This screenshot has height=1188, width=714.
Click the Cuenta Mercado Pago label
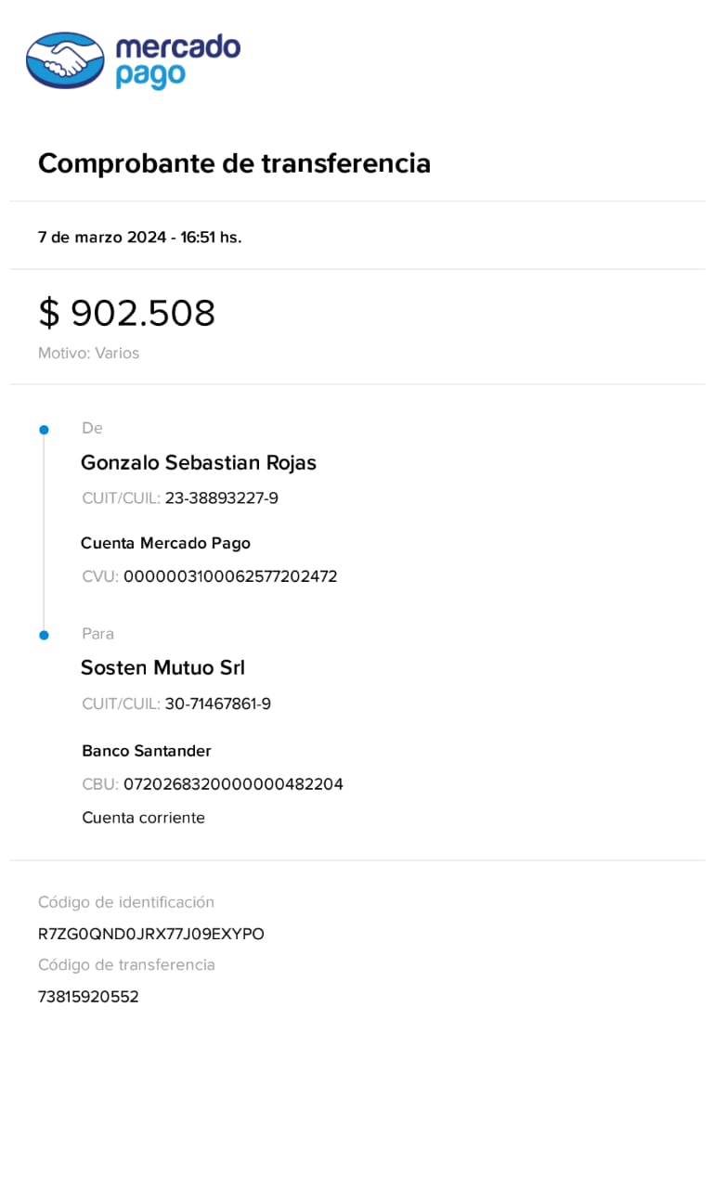(165, 543)
